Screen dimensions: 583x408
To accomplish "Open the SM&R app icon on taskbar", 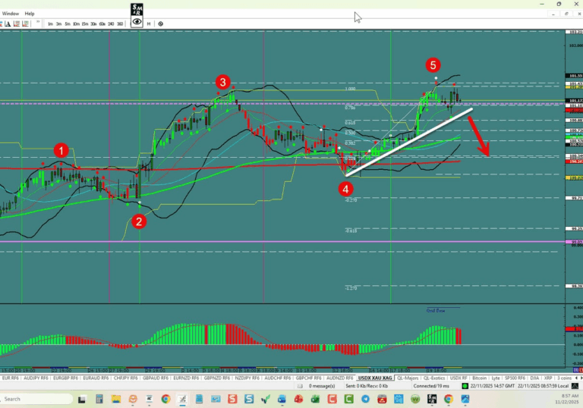I will [432, 400].
